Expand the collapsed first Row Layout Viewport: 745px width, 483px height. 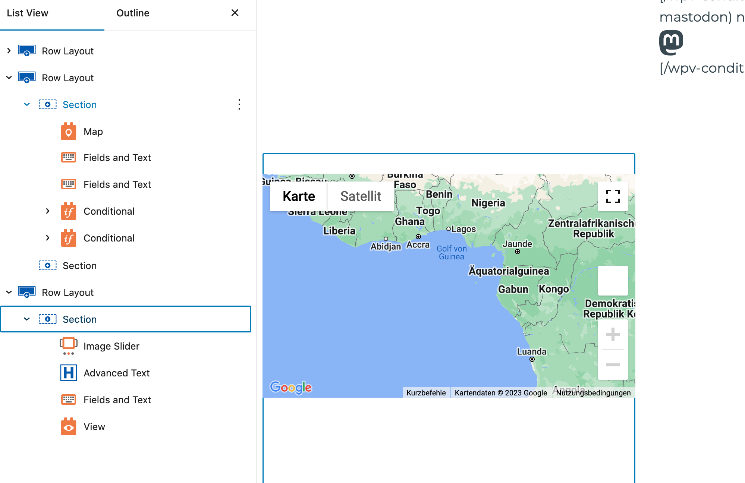tap(9, 51)
